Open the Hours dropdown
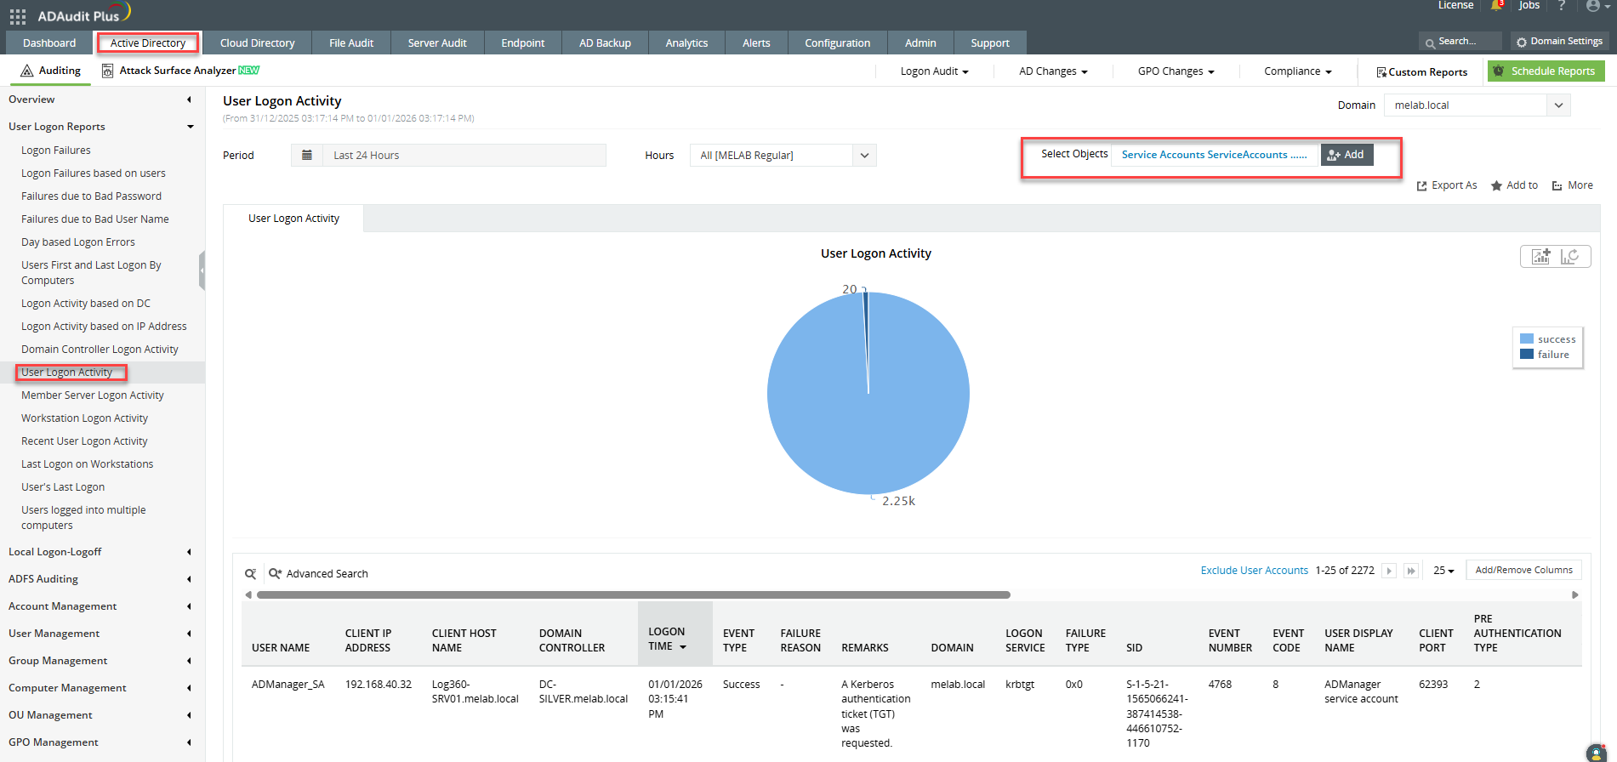This screenshot has width=1617, height=762. click(864, 156)
